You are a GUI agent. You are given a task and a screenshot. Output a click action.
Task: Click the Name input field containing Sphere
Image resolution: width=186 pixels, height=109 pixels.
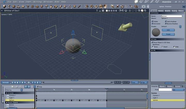point(172,16)
